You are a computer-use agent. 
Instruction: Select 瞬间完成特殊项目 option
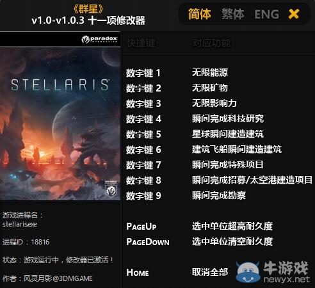(x=228, y=164)
